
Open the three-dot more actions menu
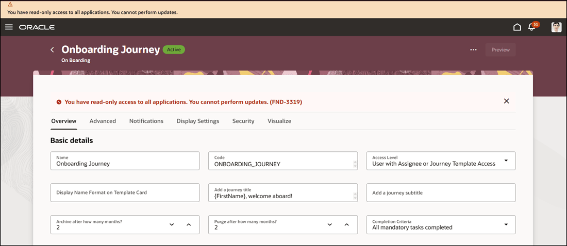pos(473,50)
